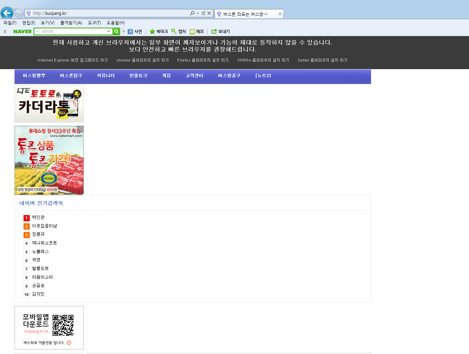Close the Naver toolbar with its X
This screenshot has width=469, height=354.
[x=5, y=31]
